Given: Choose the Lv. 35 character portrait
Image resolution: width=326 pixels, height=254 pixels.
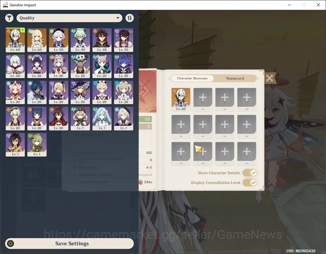Looking at the screenshot, I should click(x=124, y=40).
